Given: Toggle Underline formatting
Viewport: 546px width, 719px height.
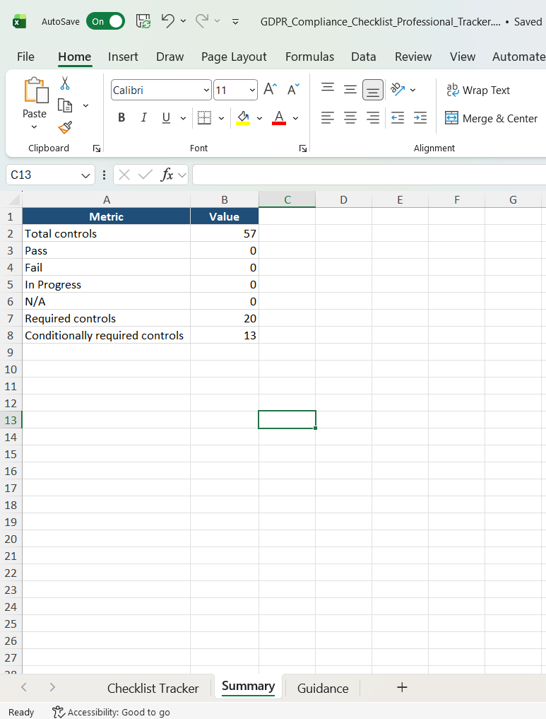Looking at the screenshot, I should (166, 118).
